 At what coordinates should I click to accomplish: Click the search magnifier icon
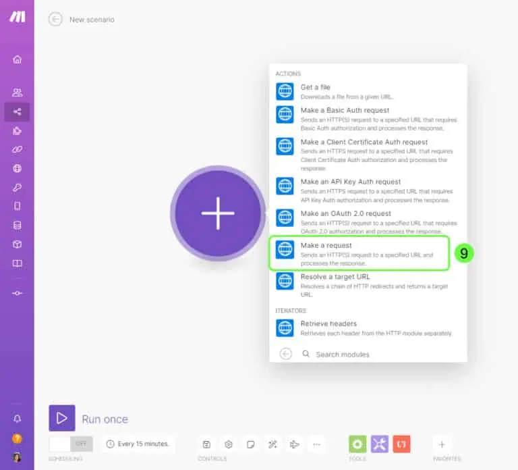[x=306, y=354]
